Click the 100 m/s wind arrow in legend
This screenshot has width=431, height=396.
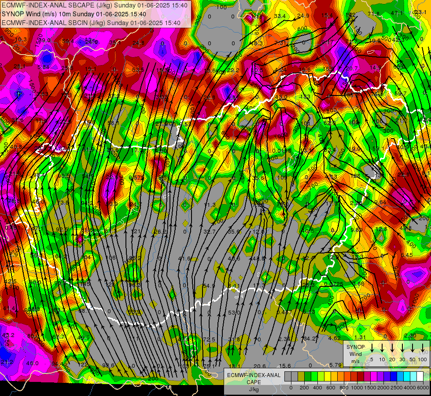tap(423, 348)
